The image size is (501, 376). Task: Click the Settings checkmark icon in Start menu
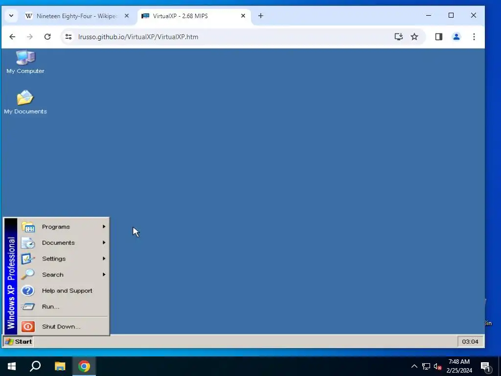click(x=28, y=258)
